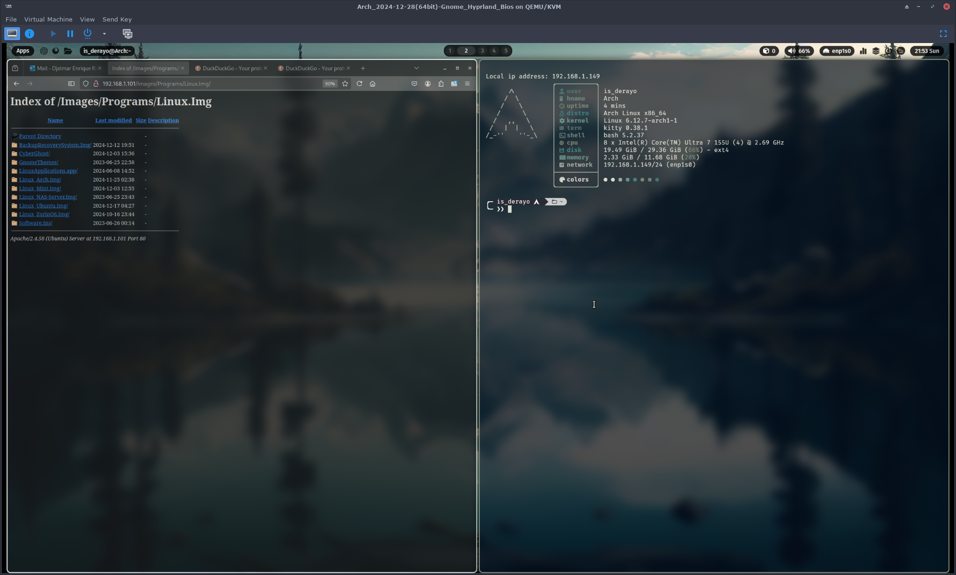
Task: Open the 90% zoom level indicator
Action: 330,84
